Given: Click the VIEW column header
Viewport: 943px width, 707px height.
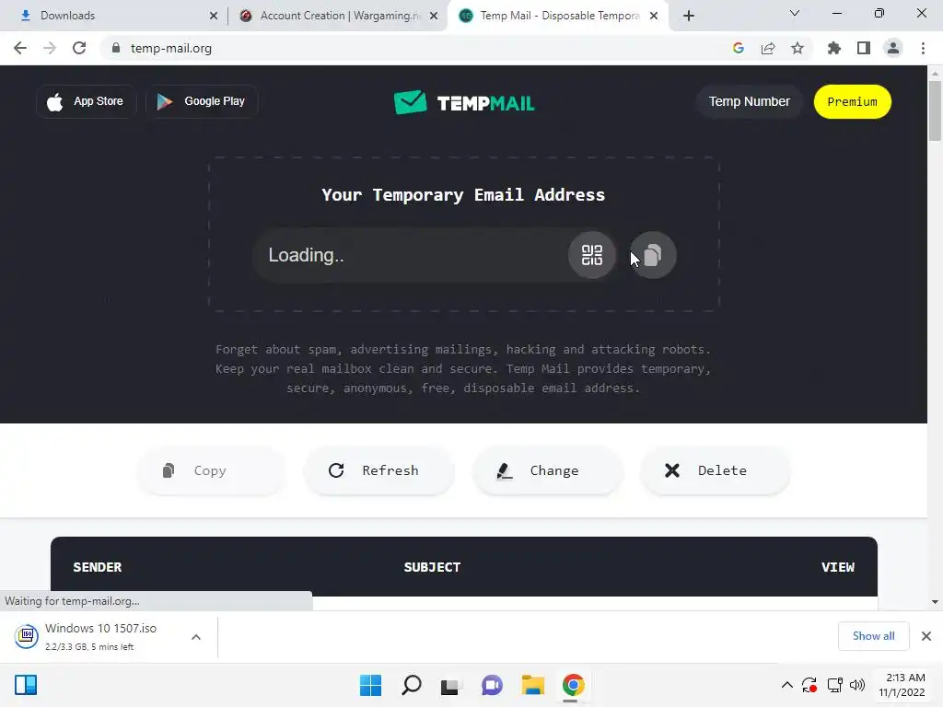Looking at the screenshot, I should (838, 567).
